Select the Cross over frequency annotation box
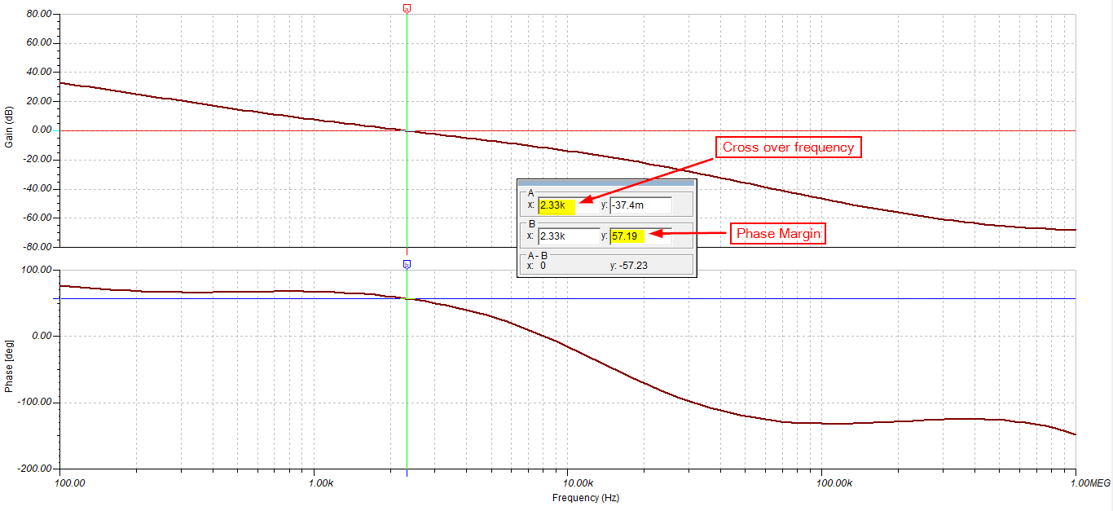 click(787, 148)
